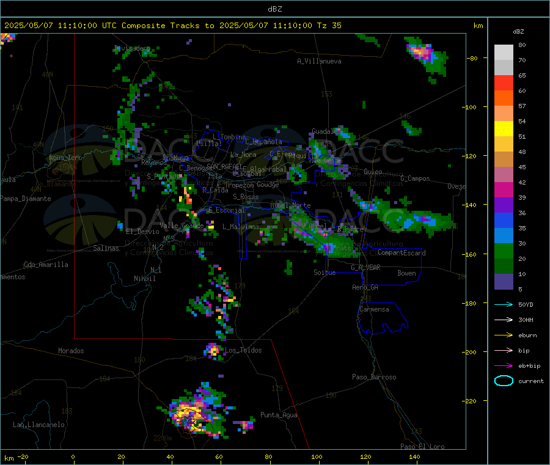
Task: Click the cyan 'current' ellipse legend icon
Action: (x=504, y=381)
